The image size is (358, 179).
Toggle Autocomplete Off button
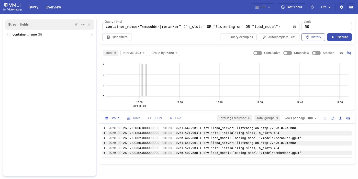point(279,37)
